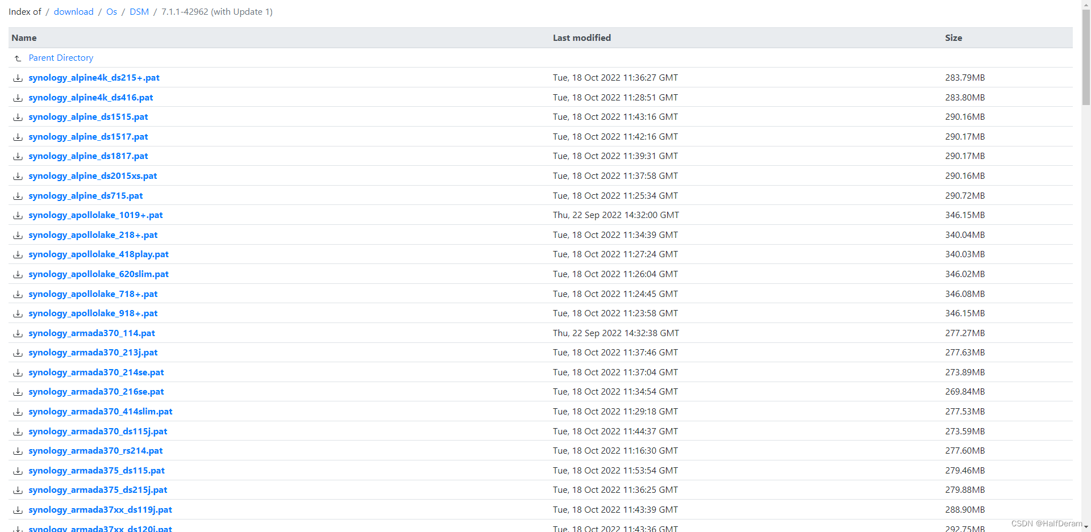1091x532 pixels.
Task: Open synology_armada375_ds115.pat link
Action: (97, 471)
